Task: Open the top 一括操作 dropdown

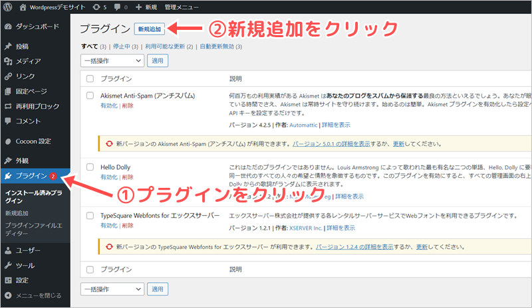Action: click(112, 60)
